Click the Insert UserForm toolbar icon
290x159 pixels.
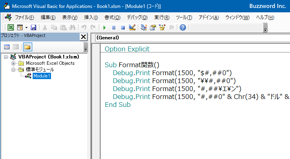tap(20, 27)
